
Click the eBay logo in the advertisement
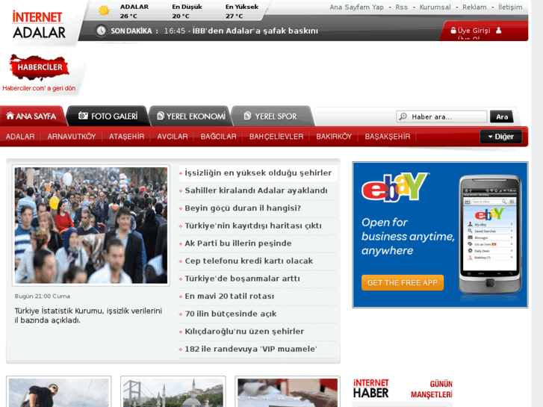click(x=395, y=187)
